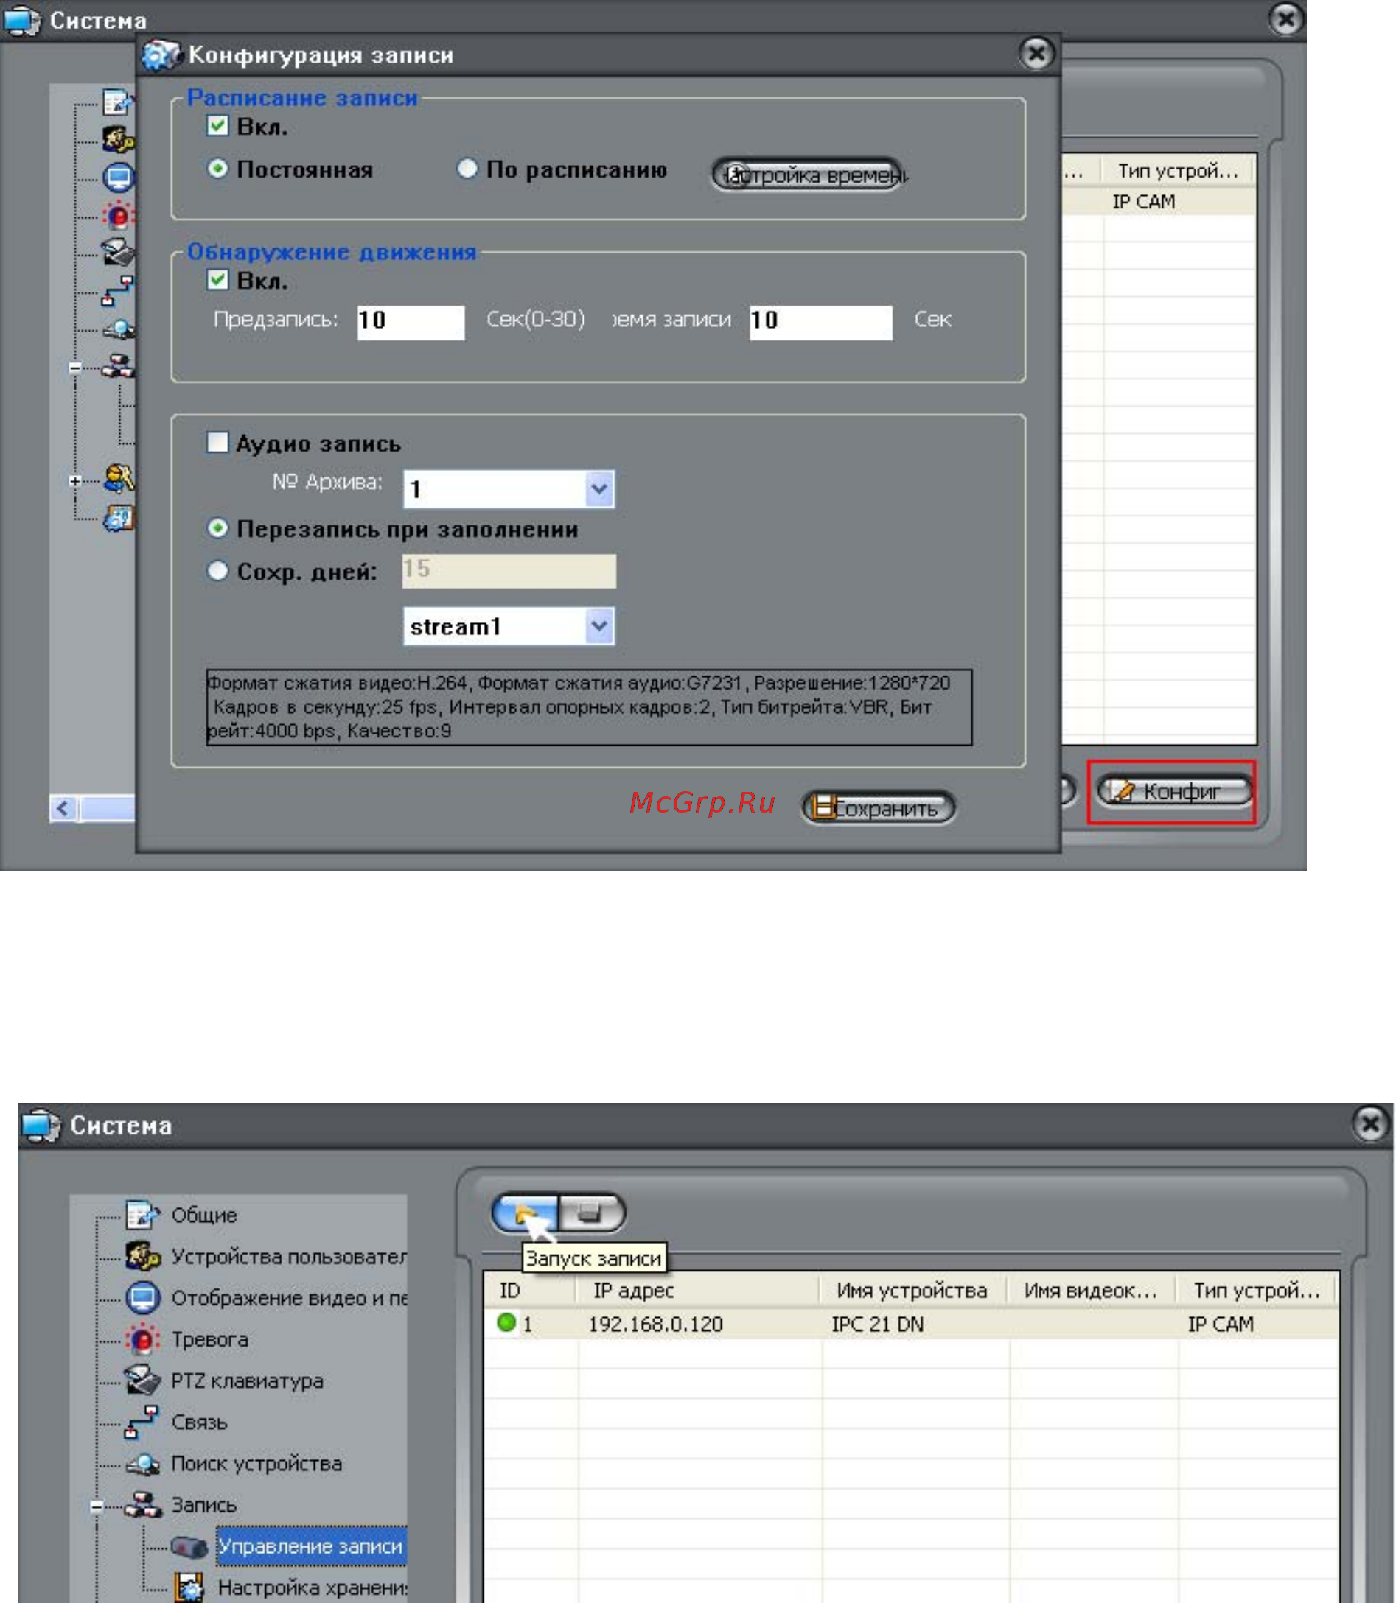Click Имя видеок... column header

pos(1092,1290)
